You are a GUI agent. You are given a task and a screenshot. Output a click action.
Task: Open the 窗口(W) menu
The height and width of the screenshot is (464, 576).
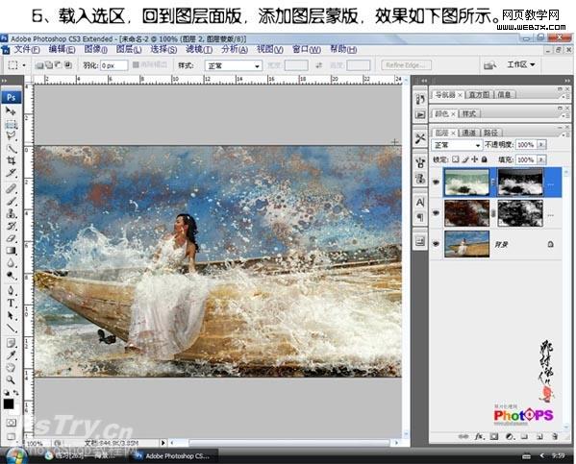(307, 49)
